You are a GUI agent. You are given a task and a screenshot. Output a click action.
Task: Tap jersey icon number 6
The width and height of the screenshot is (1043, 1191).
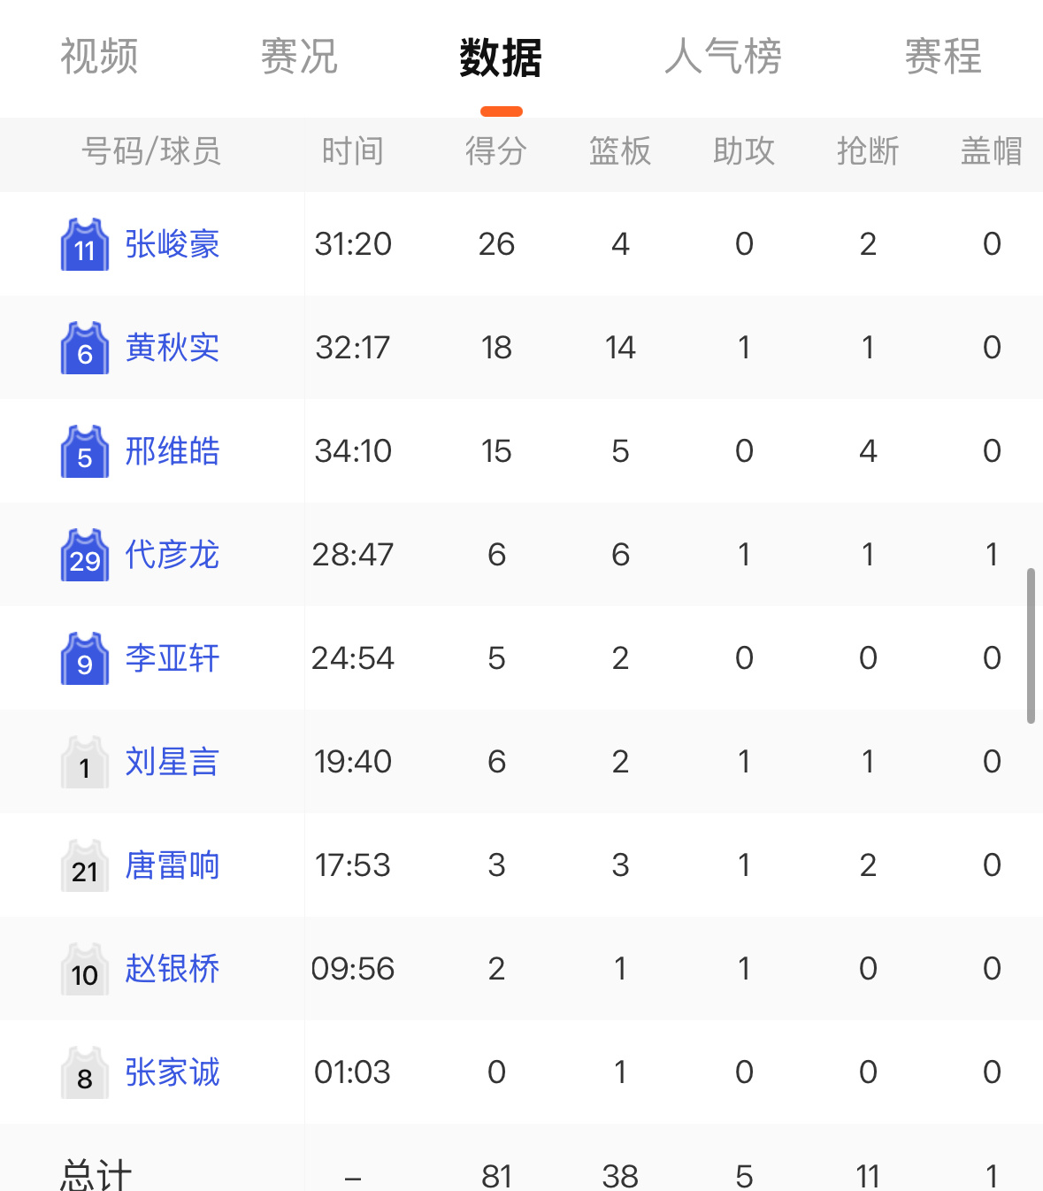pyautogui.click(x=85, y=348)
